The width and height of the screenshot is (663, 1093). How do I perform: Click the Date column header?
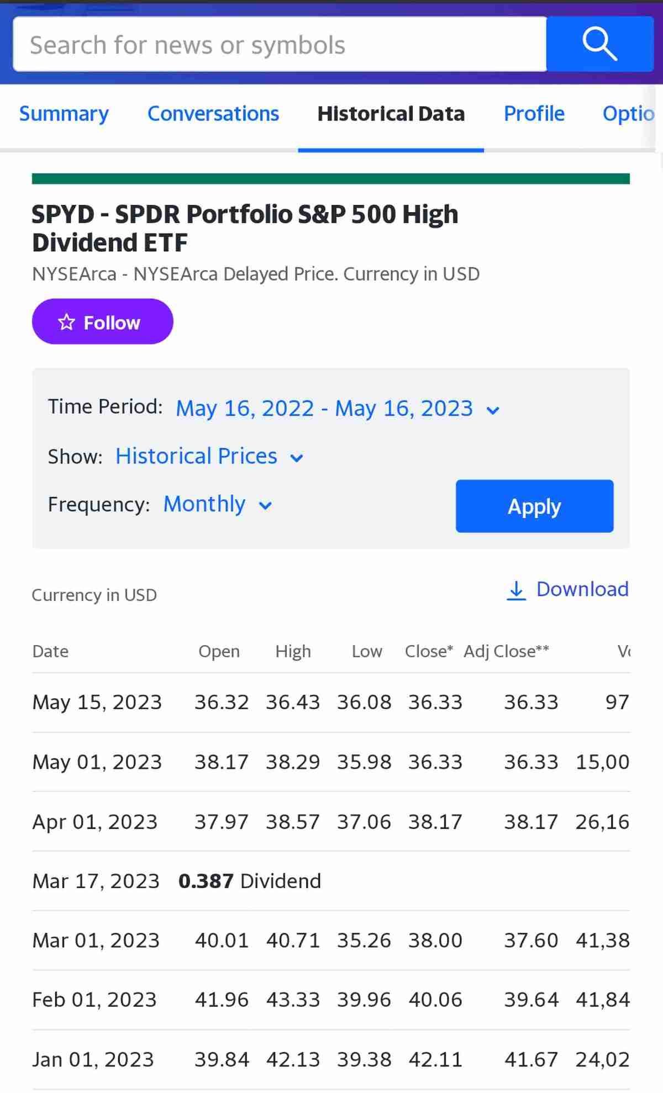[x=50, y=652]
